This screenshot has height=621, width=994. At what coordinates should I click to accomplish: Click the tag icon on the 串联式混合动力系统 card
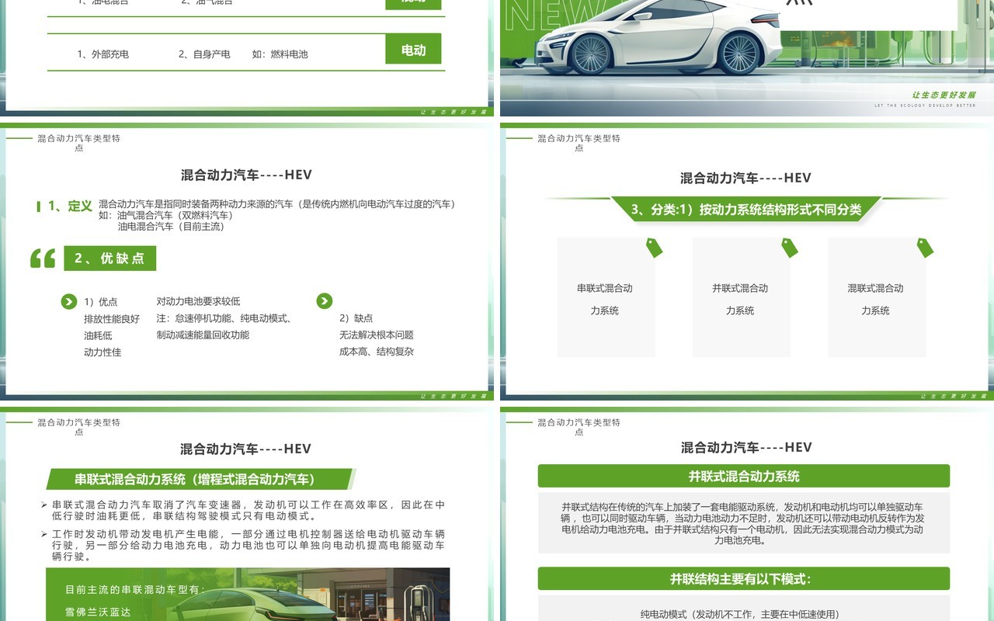point(654,248)
